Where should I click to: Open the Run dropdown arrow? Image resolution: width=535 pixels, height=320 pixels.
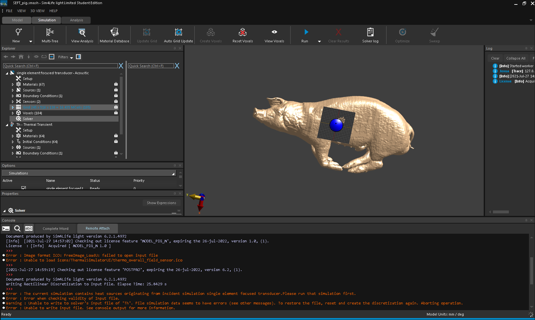coord(319,41)
